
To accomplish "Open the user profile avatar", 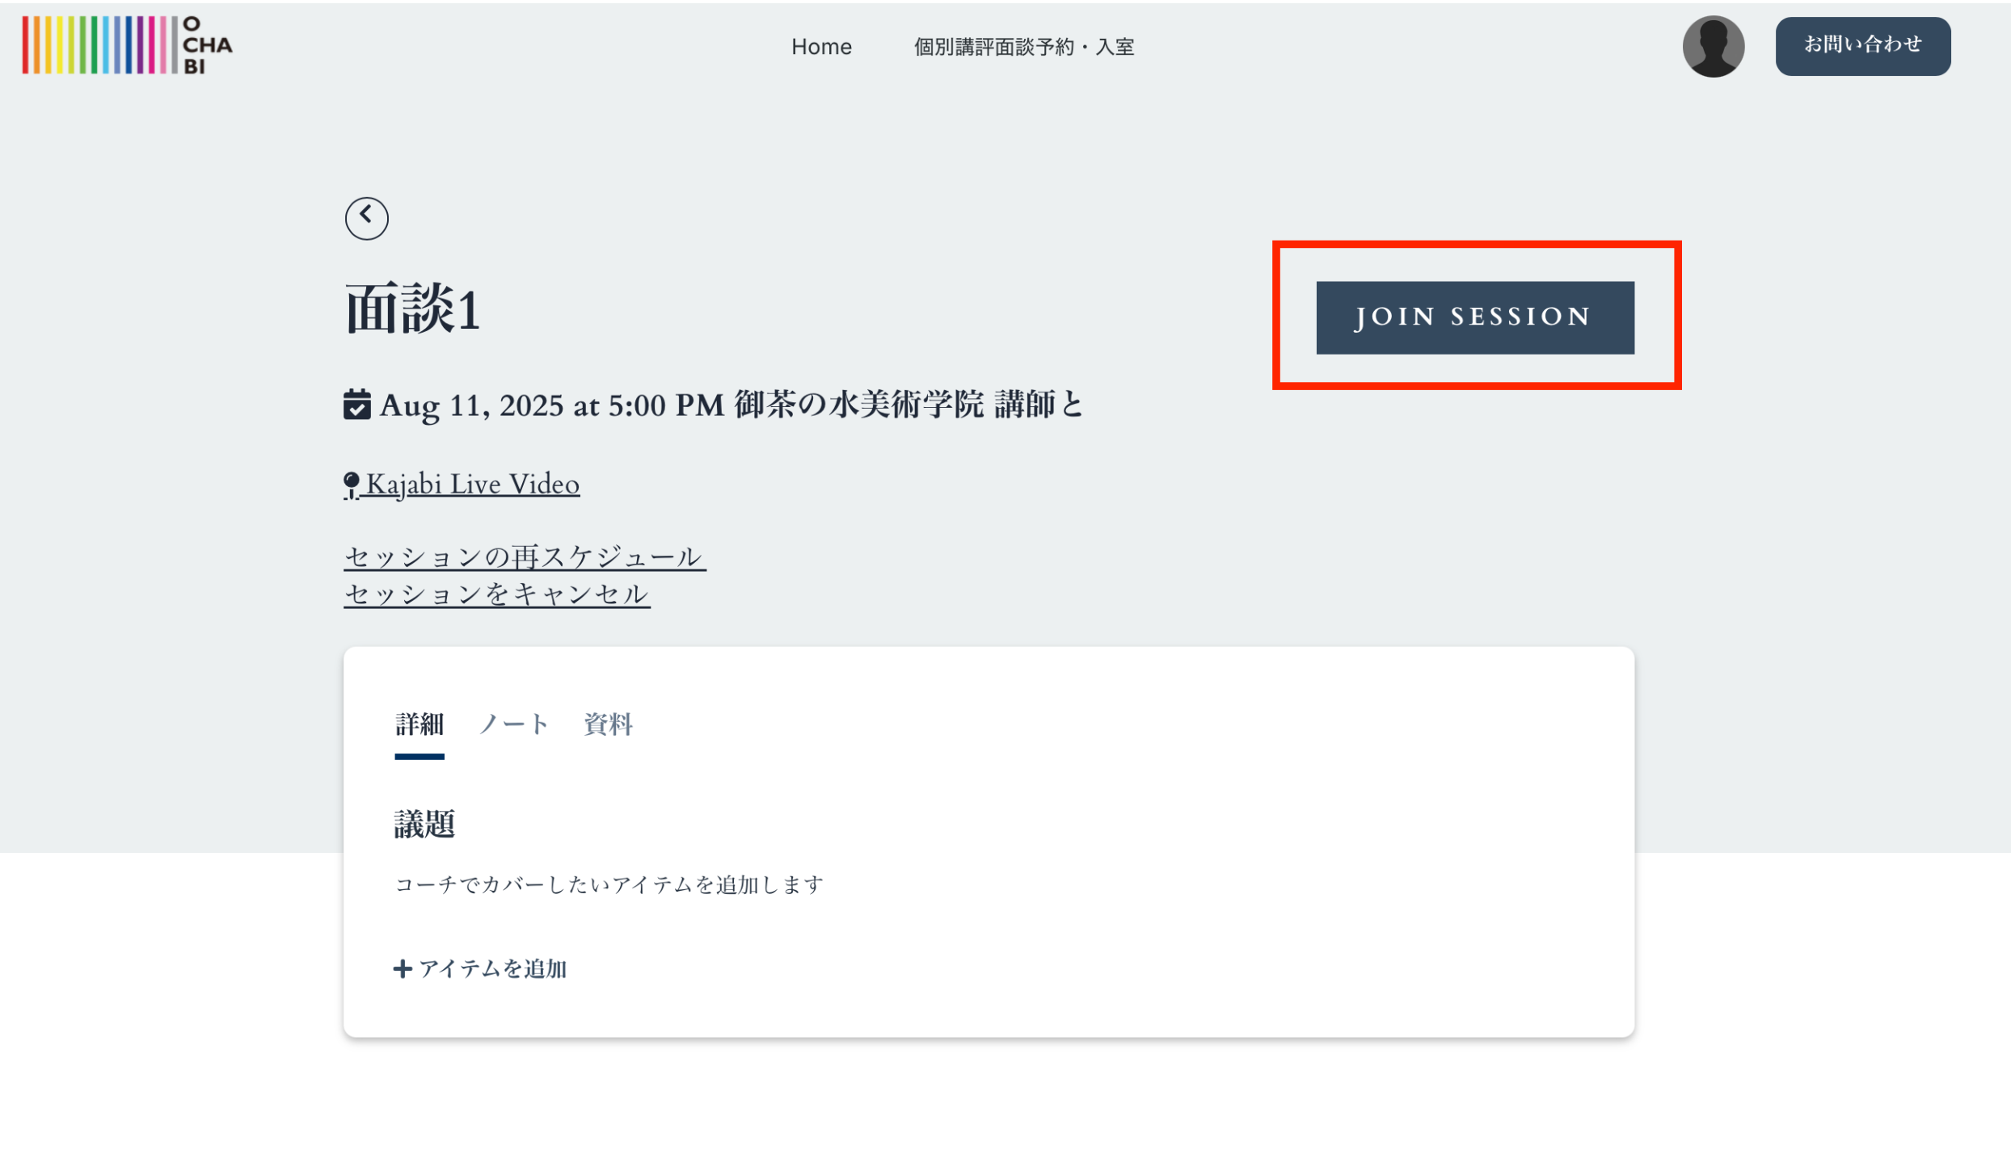I will point(1713,47).
